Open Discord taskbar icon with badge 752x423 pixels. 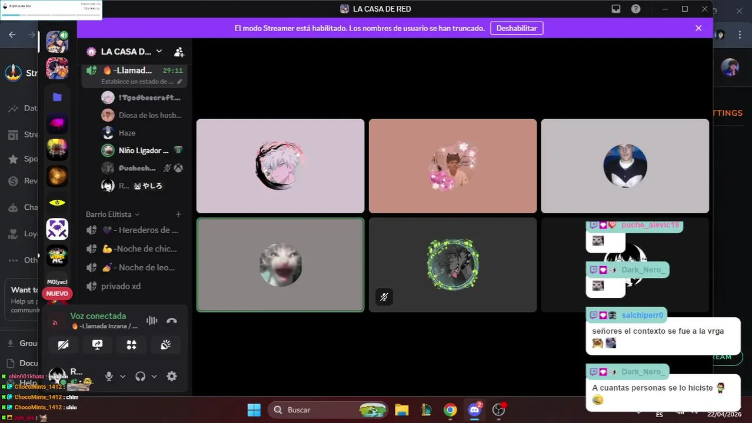pos(475,409)
